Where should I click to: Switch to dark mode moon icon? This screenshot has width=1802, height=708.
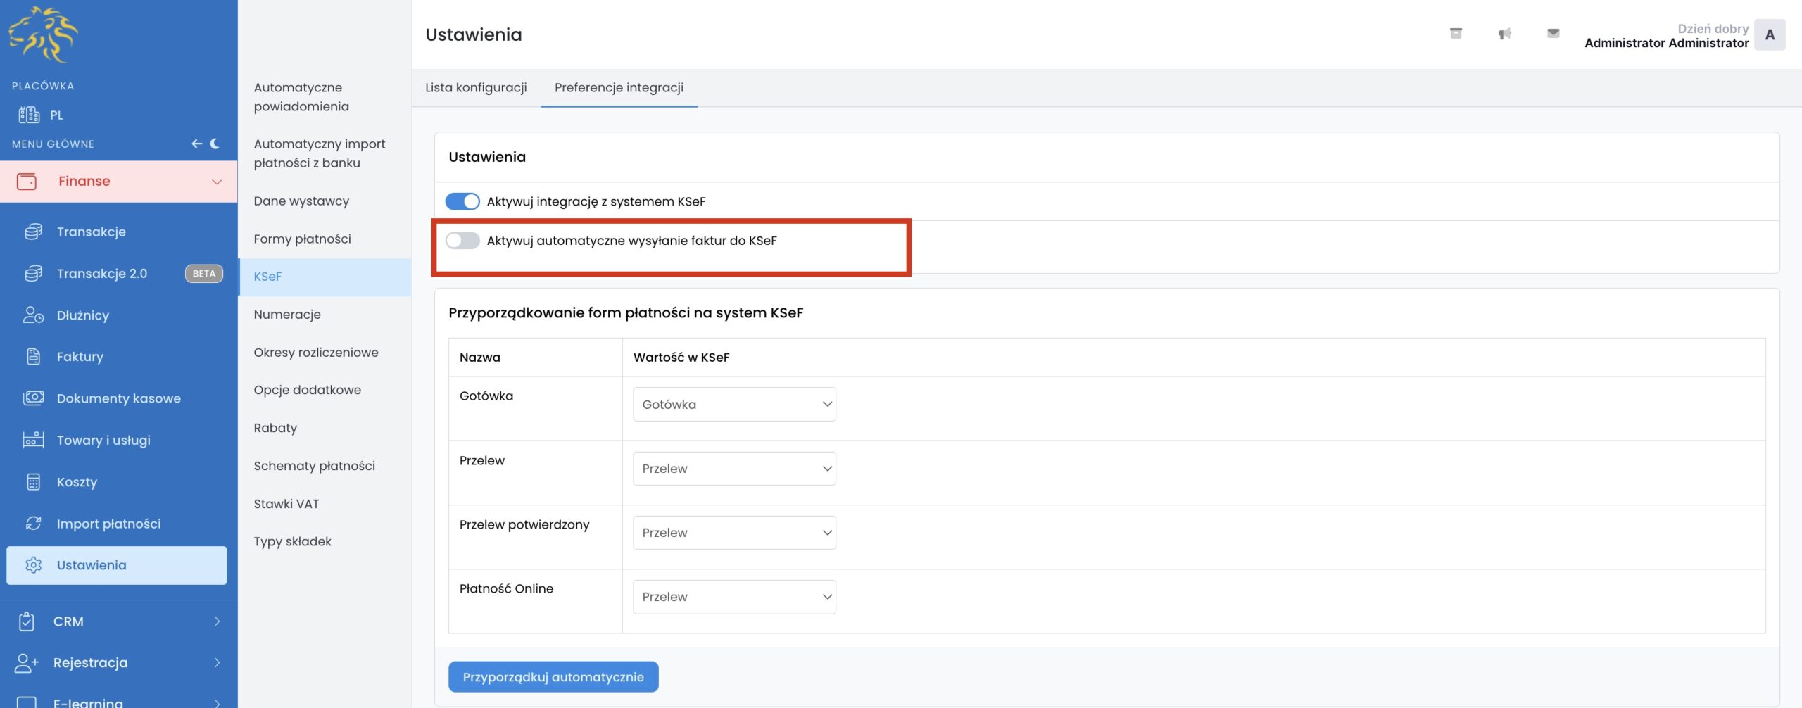(x=215, y=144)
